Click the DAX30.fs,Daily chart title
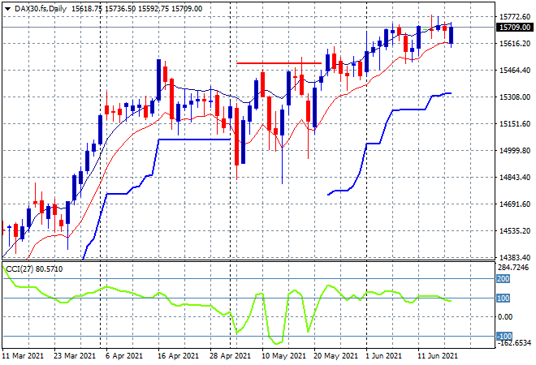The height and width of the screenshot is (365, 536). [41, 9]
